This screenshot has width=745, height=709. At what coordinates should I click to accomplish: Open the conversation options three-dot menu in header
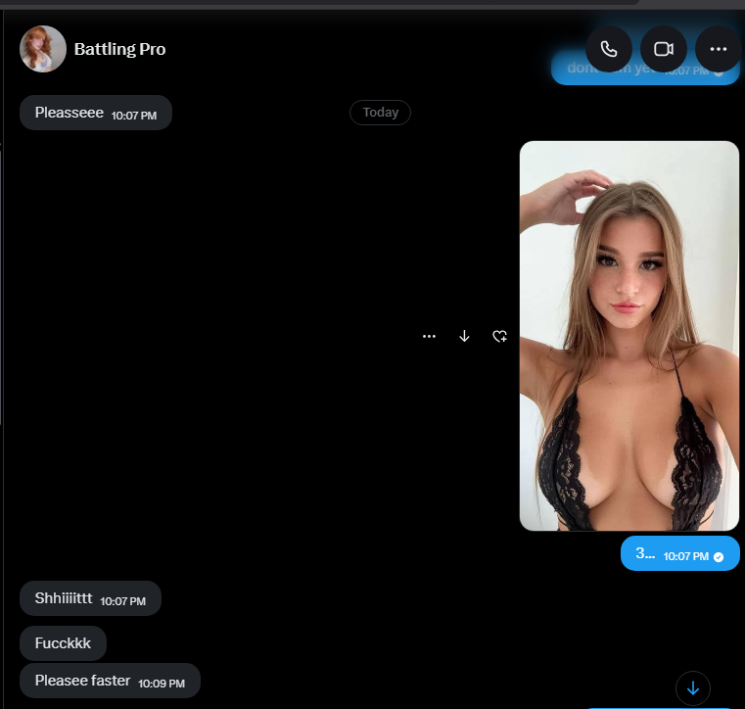click(x=718, y=49)
